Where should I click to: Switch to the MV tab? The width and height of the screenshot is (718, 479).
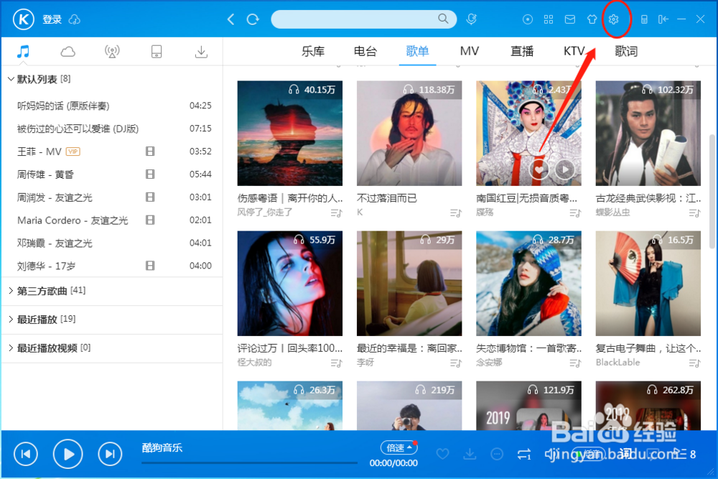[469, 51]
